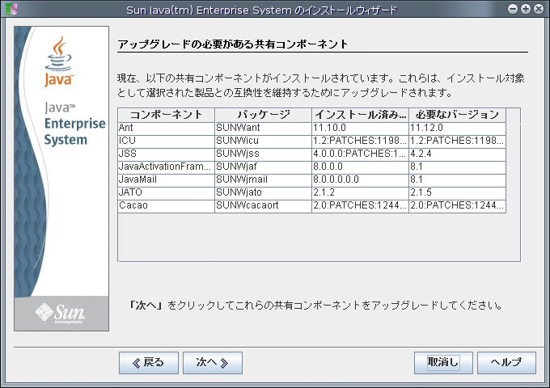This screenshot has width=550, height=388.
Task: Select the JavaActivationFram... cell
Action: click(x=167, y=167)
